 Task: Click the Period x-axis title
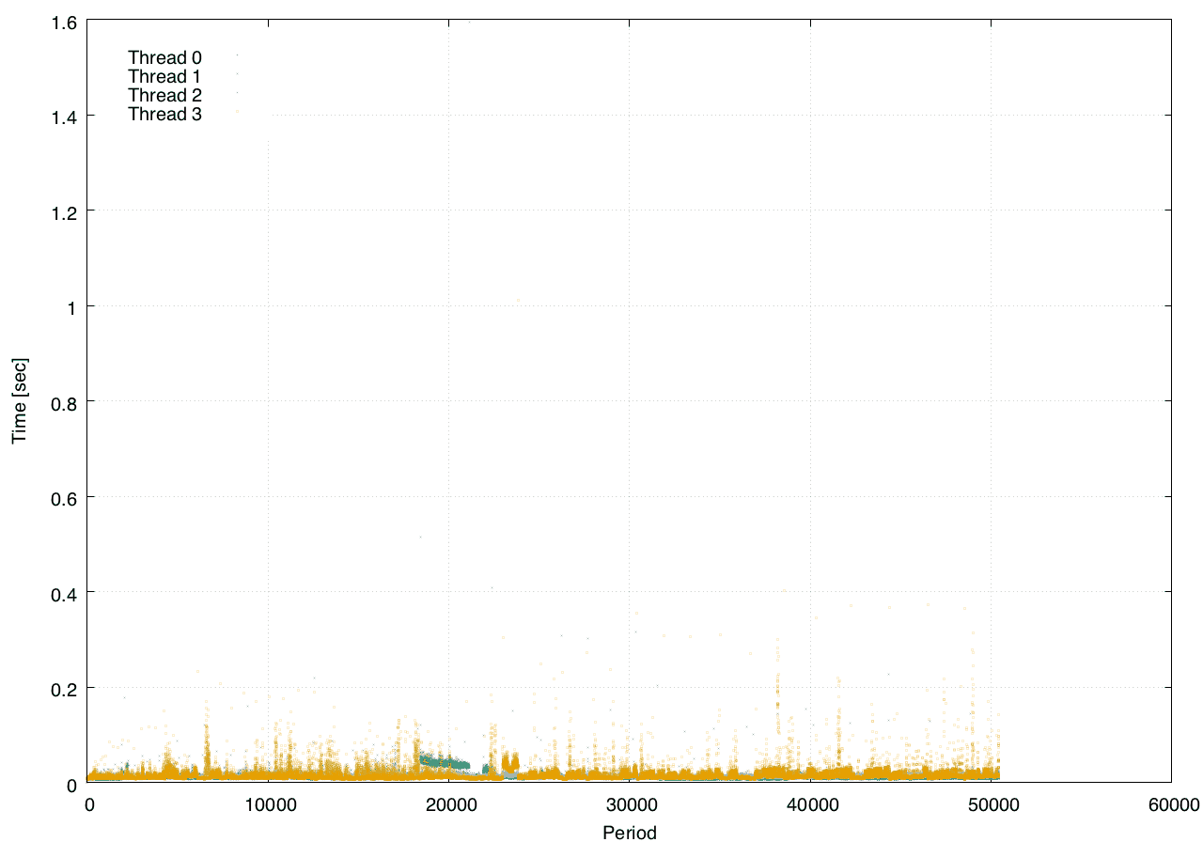tap(630, 832)
